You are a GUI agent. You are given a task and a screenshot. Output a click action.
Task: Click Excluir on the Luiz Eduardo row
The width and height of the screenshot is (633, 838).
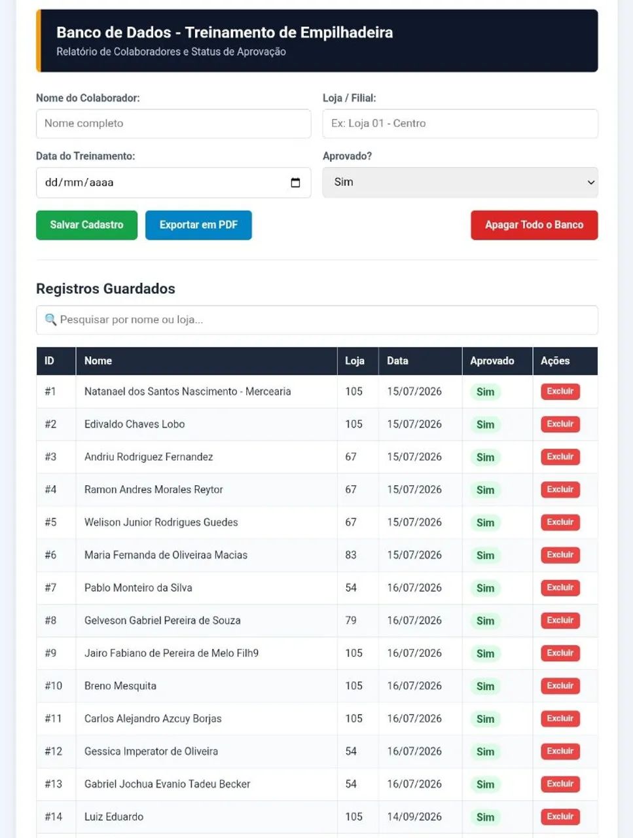(560, 817)
